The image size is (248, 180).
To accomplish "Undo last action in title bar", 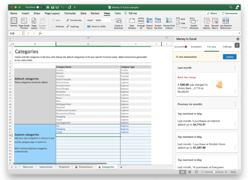I will (x=62, y=7).
